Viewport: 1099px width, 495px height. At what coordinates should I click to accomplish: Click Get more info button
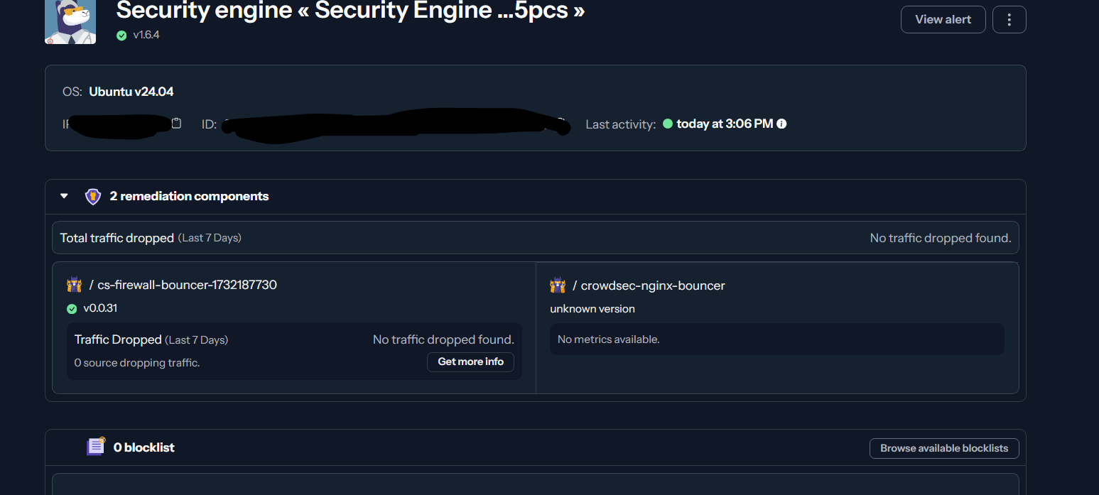coord(470,361)
